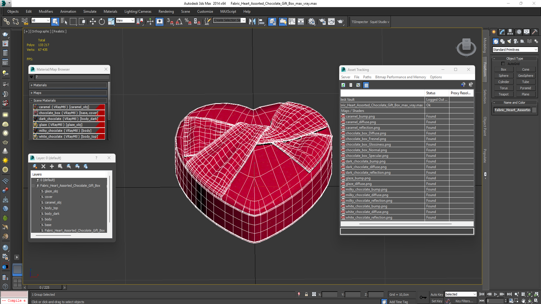
Task: Open the Layer Manager icon in toolbar
Action: [x=272, y=21]
